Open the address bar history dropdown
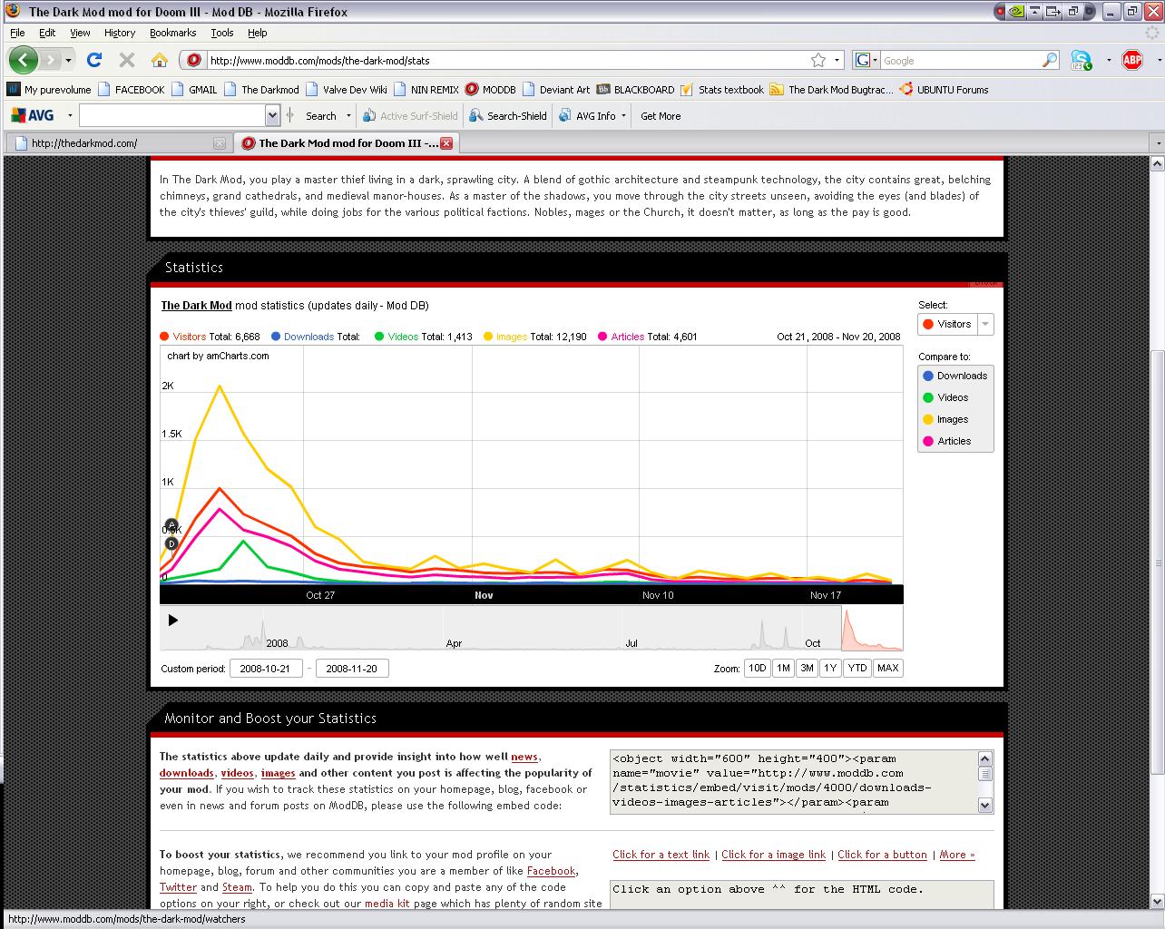The height and width of the screenshot is (929, 1165). coord(837,61)
